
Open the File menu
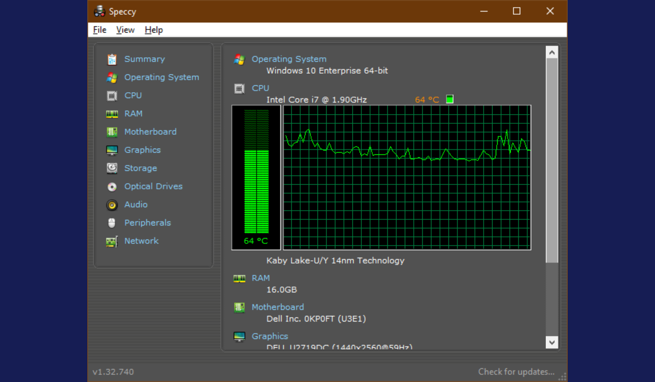[x=100, y=30]
